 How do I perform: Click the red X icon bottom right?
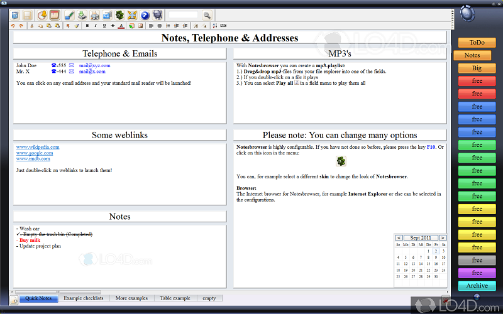(445, 300)
